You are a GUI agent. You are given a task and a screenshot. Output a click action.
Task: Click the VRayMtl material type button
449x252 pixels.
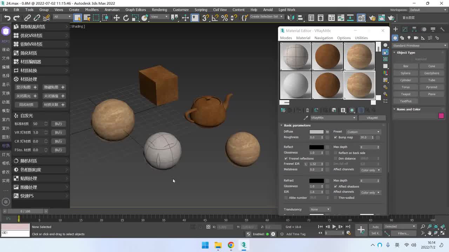(x=372, y=118)
